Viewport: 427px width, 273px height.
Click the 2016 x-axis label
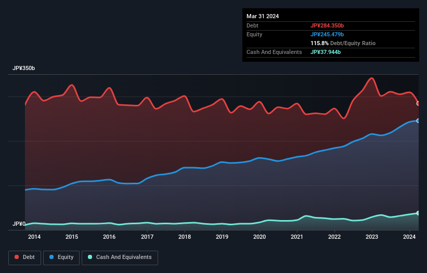109,237
